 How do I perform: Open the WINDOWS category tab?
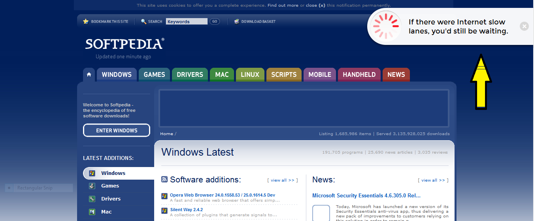click(x=117, y=74)
